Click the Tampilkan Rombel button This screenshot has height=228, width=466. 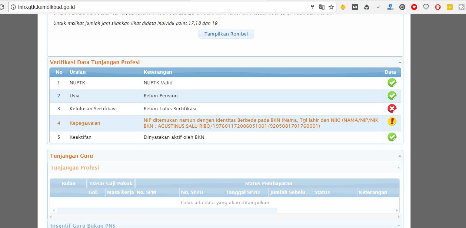pyautogui.click(x=226, y=34)
